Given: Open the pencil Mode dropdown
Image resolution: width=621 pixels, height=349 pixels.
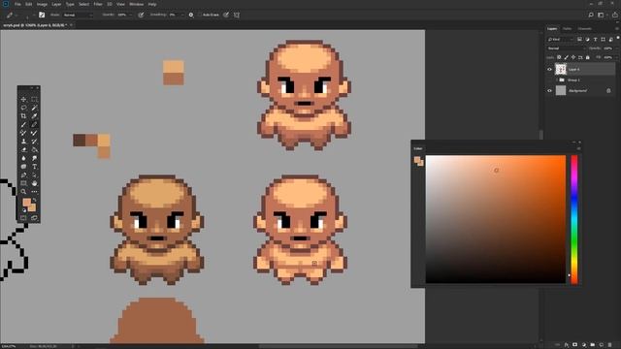Looking at the screenshot, I should (x=78, y=16).
